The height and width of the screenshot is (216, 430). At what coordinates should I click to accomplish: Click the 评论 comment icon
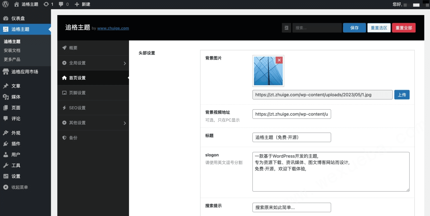[x=6, y=118]
